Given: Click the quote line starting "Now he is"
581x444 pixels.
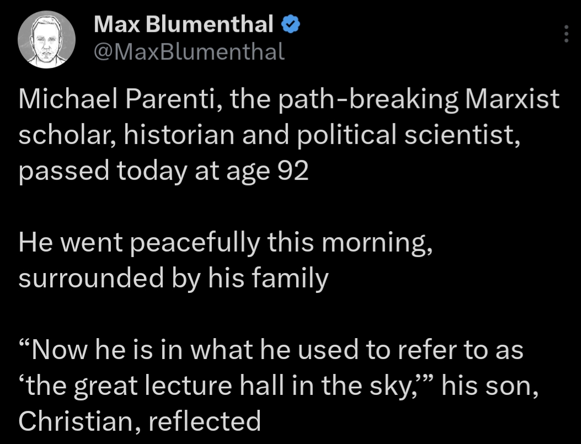Looking at the screenshot, I should click(270, 351).
